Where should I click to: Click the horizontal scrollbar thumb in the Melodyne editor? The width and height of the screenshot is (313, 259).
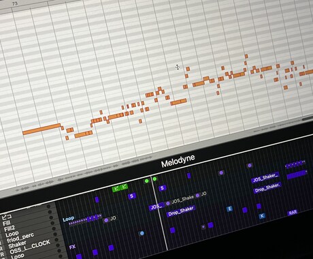click(308, 119)
